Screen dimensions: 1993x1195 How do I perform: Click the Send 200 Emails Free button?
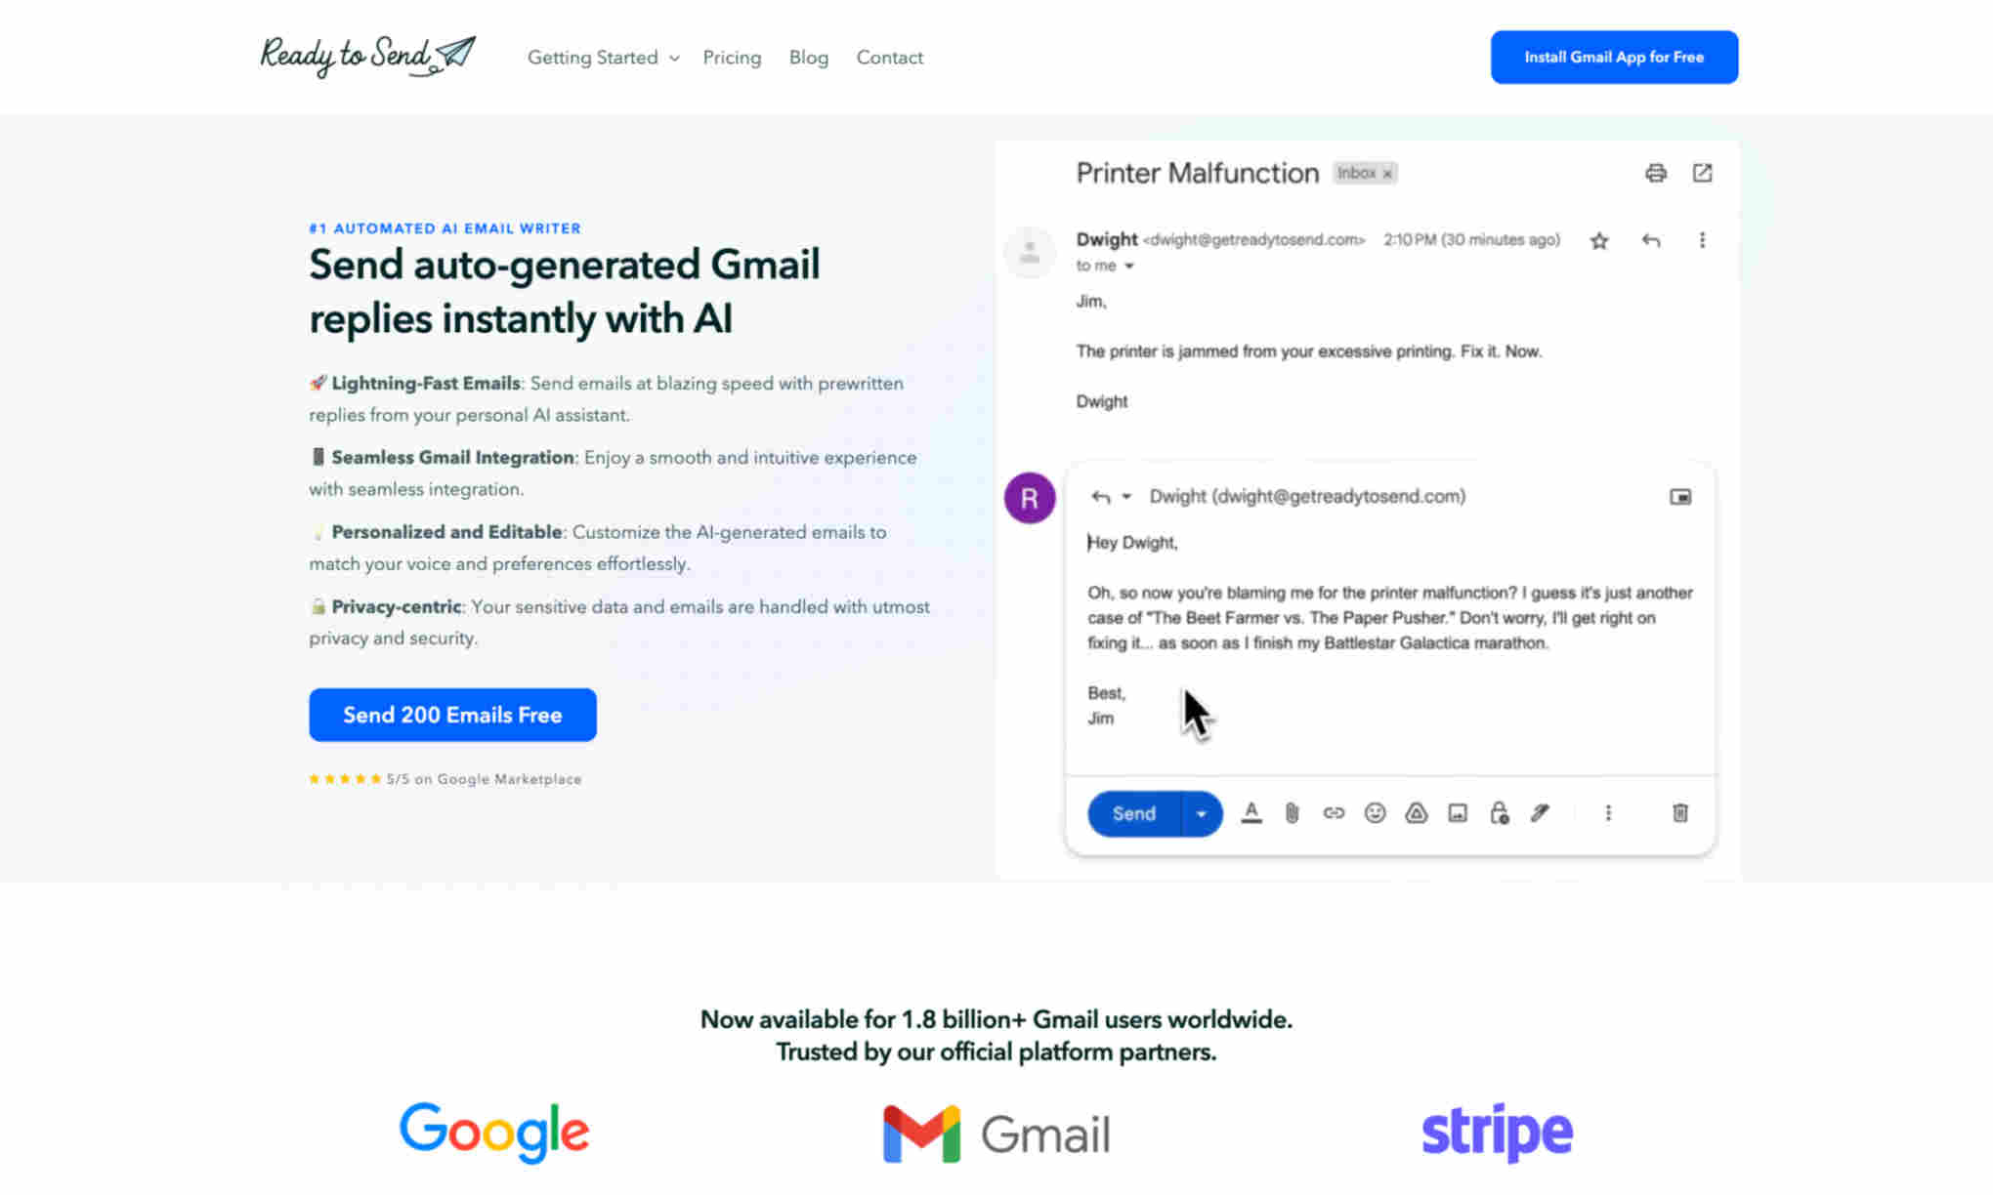(x=452, y=714)
